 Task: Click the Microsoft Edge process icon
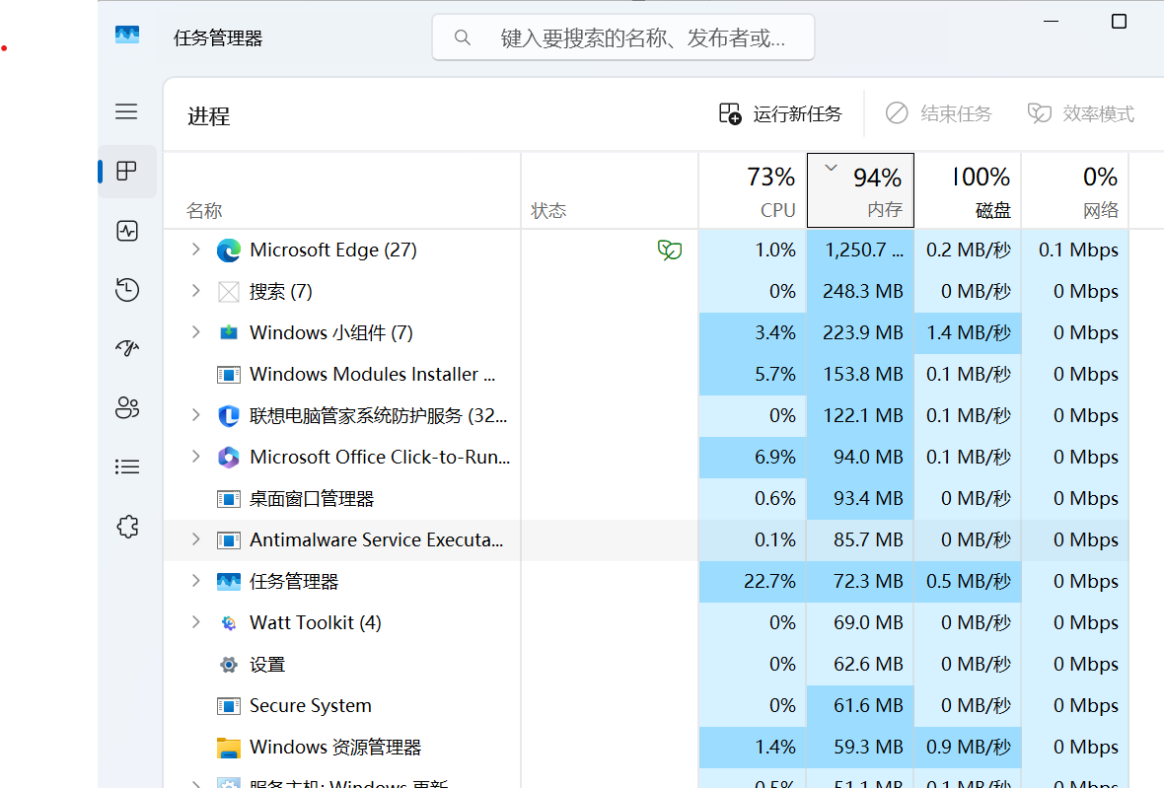[x=228, y=251]
